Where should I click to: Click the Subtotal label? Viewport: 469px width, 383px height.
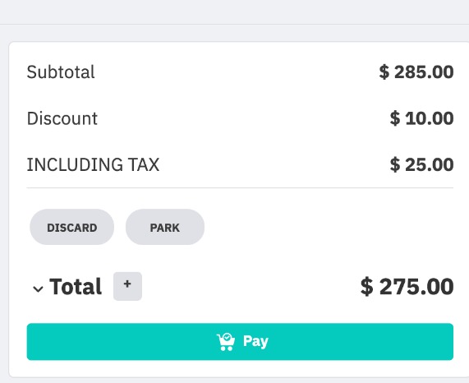61,72
